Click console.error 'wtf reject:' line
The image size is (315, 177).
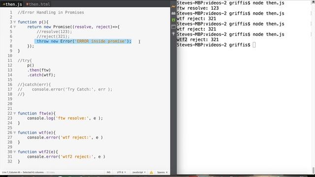point(65,138)
